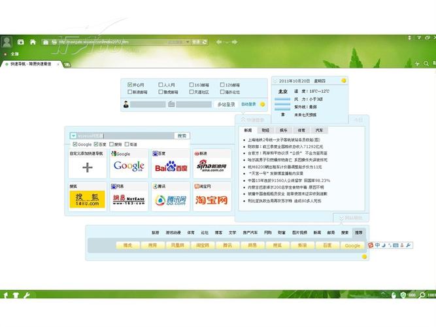Switch to the 财经 news tab
The width and height of the screenshot is (436, 327).
(265, 130)
